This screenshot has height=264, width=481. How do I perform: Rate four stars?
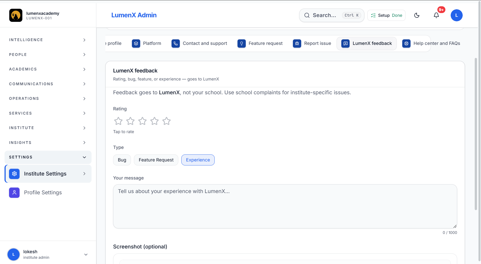point(154,121)
